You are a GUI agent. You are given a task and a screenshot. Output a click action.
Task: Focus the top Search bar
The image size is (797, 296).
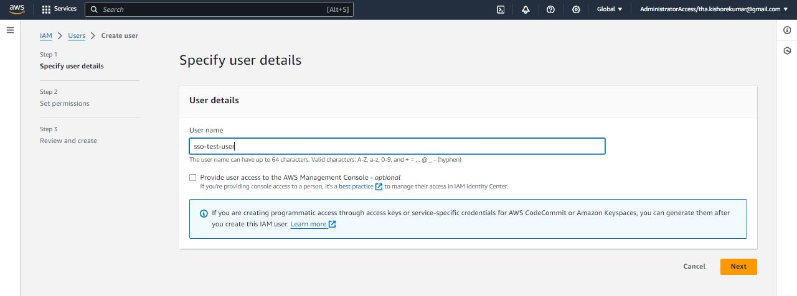click(x=219, y=9)
